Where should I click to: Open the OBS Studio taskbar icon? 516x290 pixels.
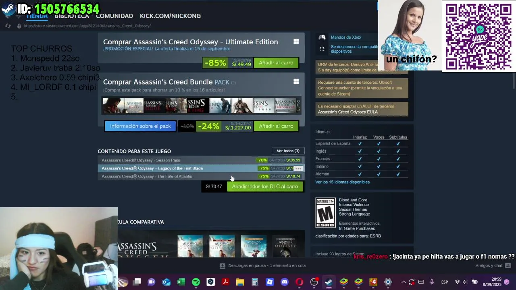[x=314, y=282]
